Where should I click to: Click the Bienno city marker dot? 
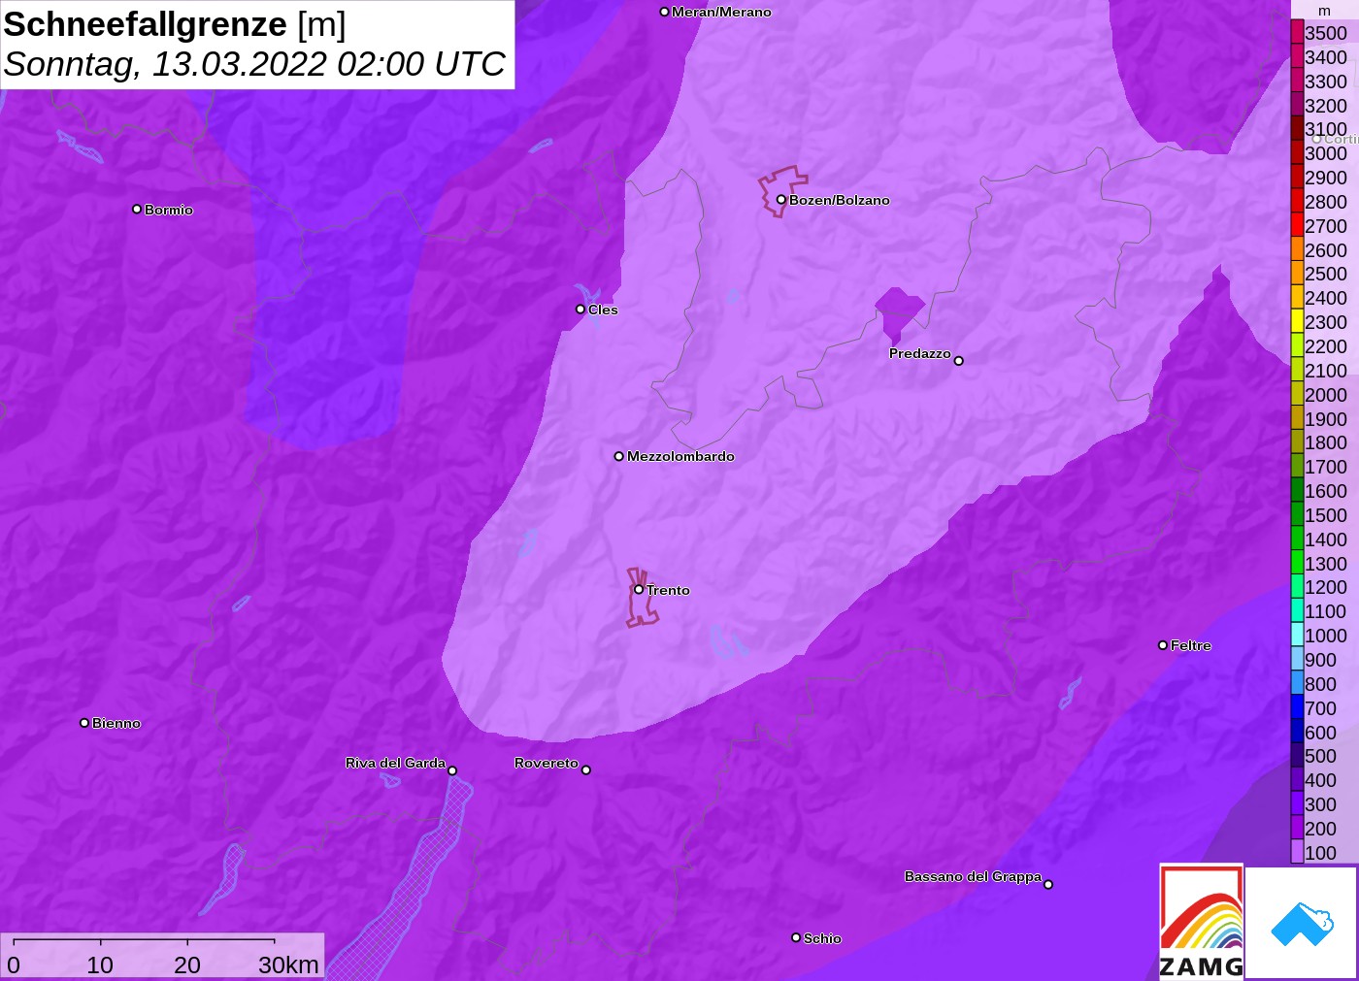coord(84,723)
